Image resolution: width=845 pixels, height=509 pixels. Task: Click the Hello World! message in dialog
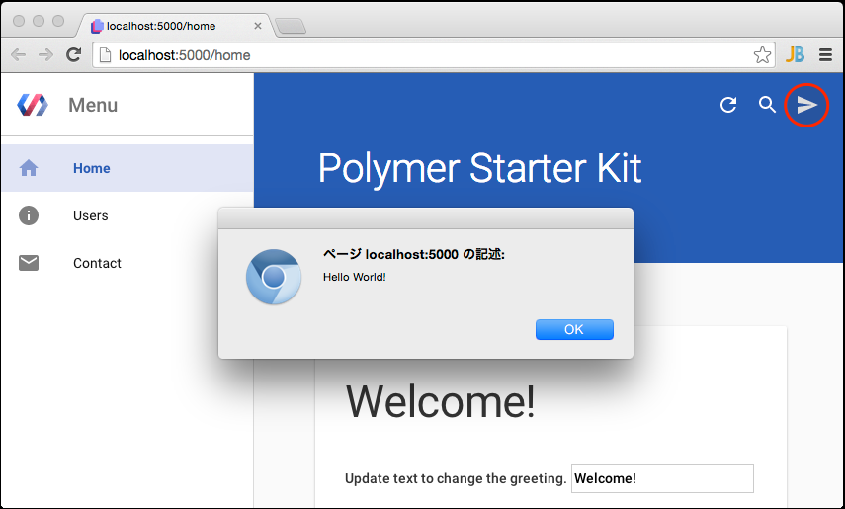coord(354,277)
